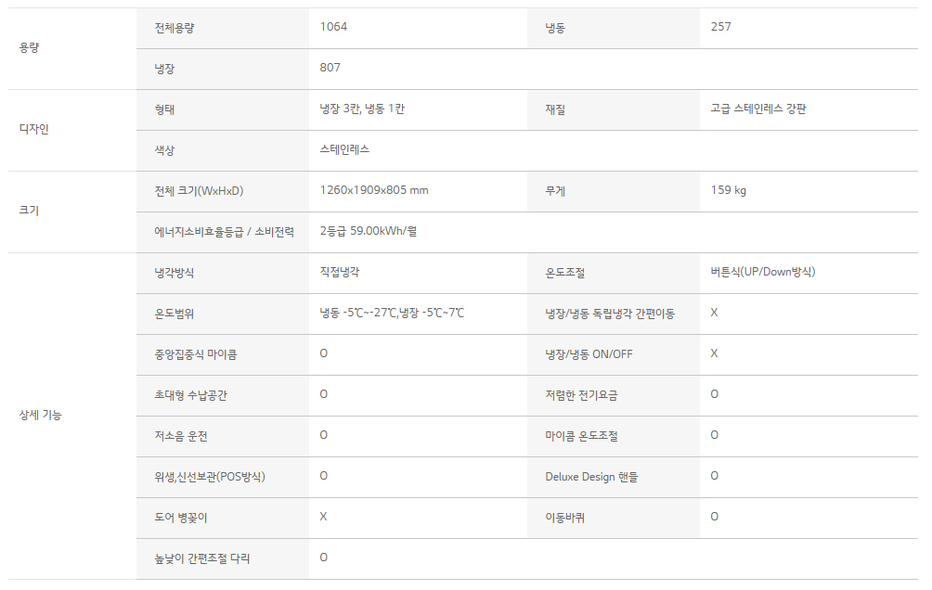Click the 159 kg weight value
932x590 pixels.
(728, 190)
